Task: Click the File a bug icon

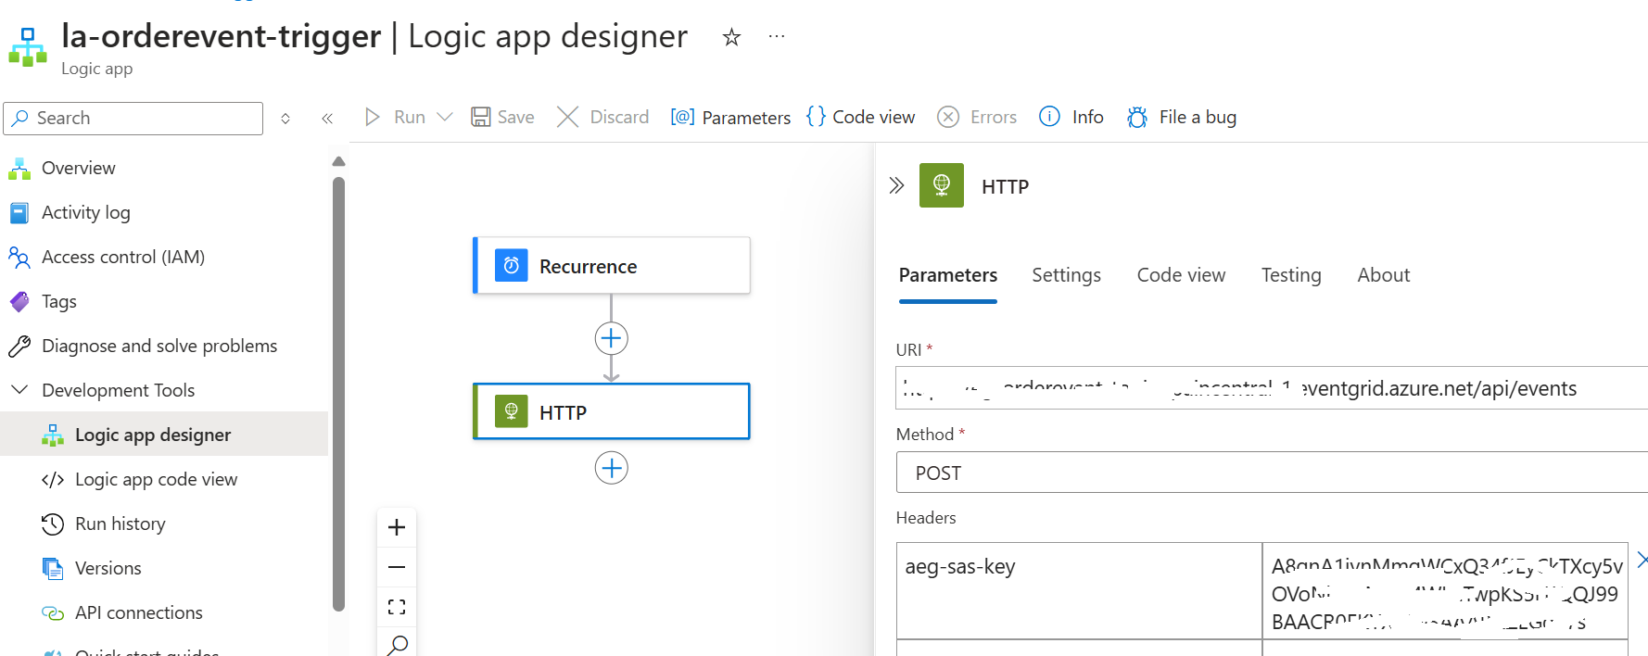Action: (1137, 117)
